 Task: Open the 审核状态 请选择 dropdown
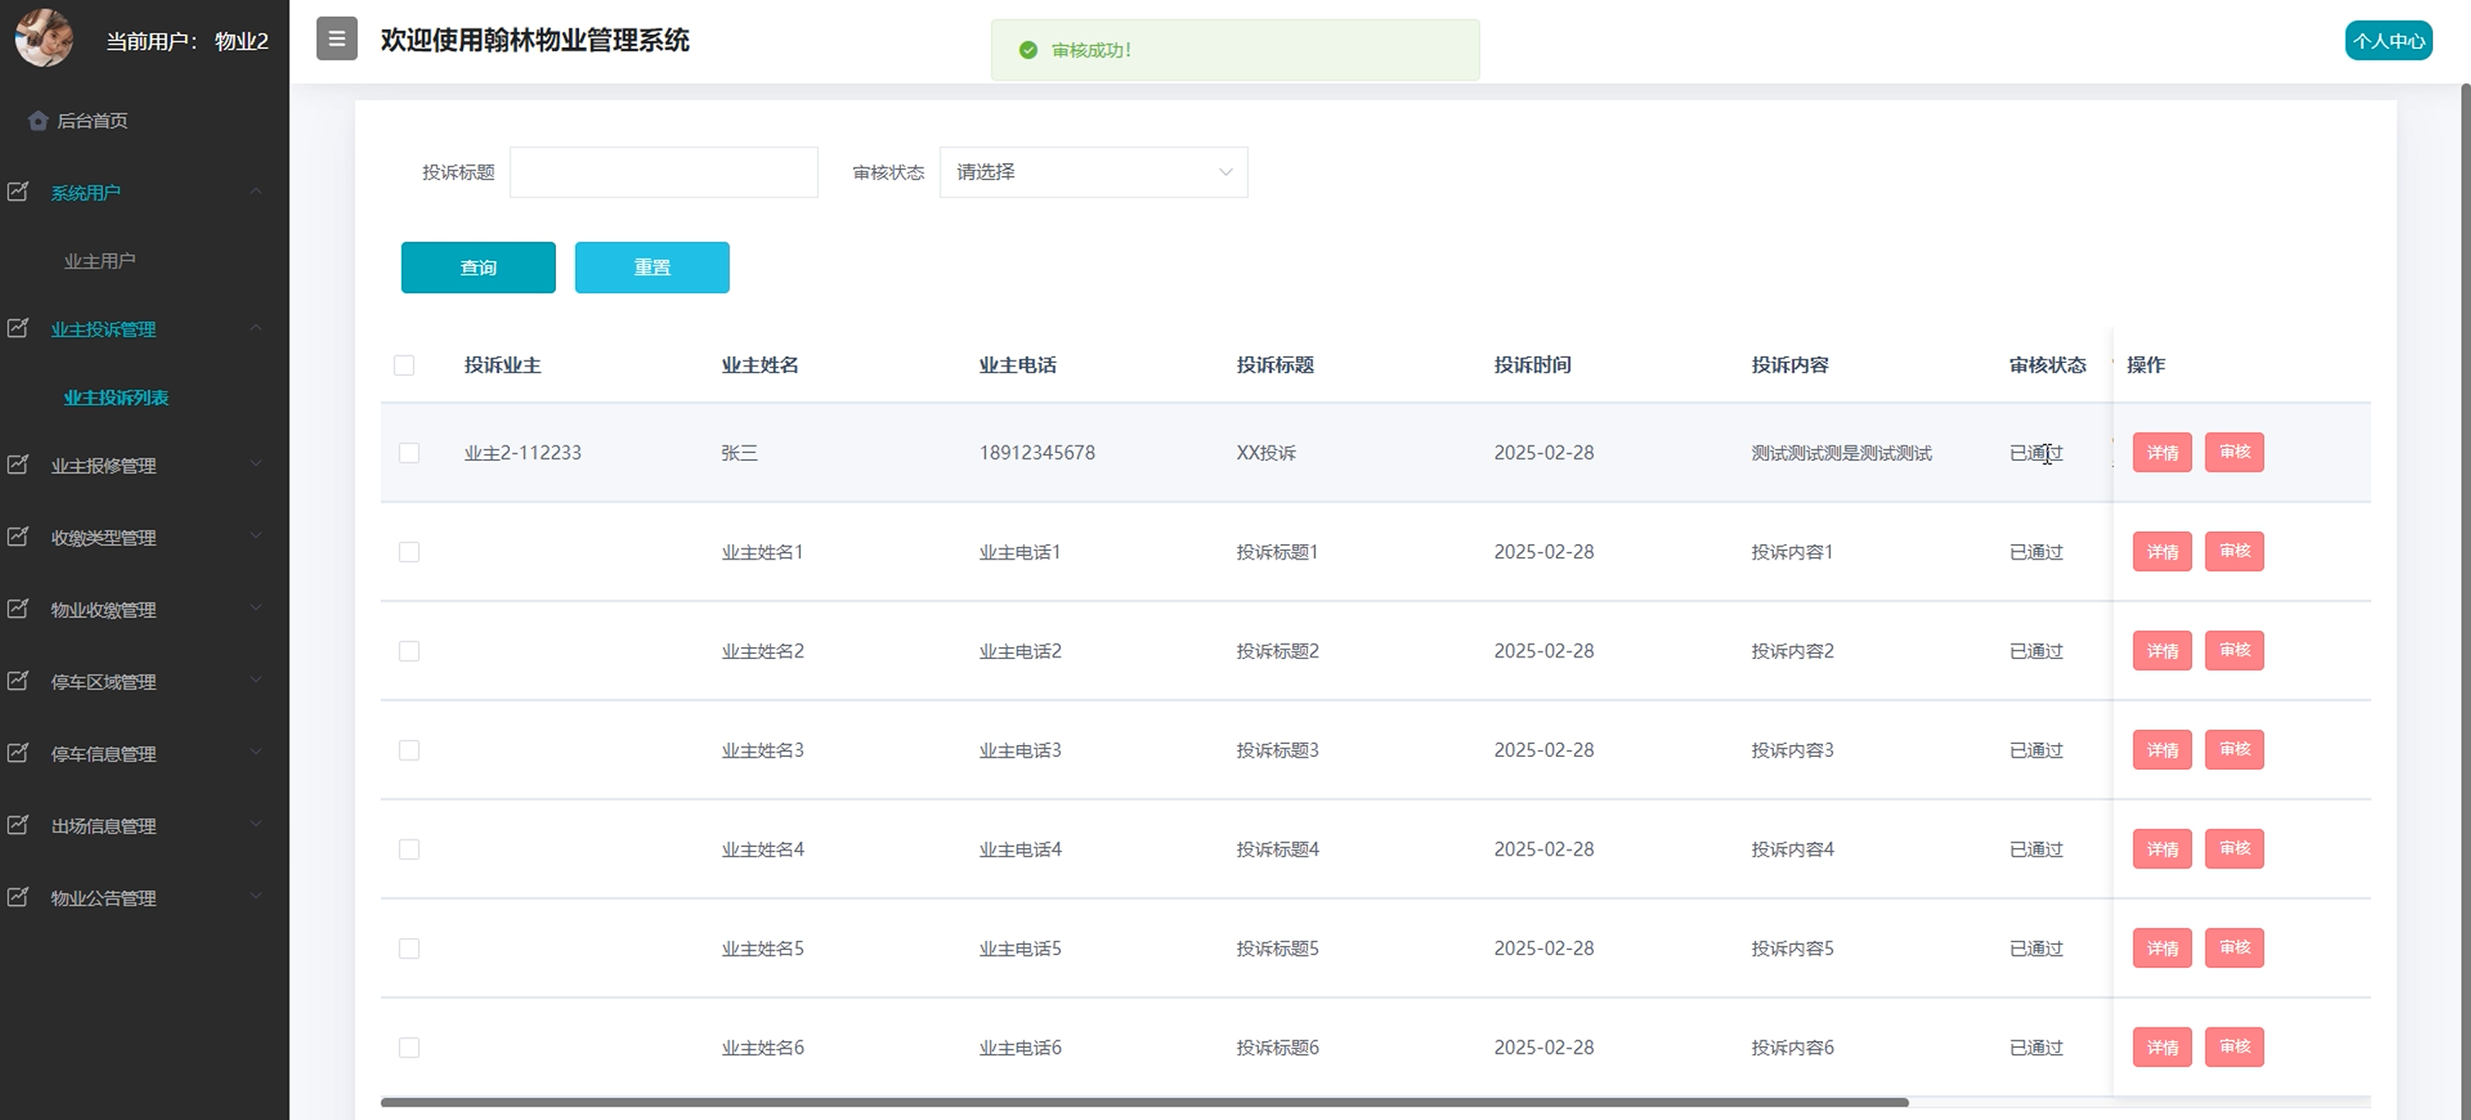pos(1093,173)
